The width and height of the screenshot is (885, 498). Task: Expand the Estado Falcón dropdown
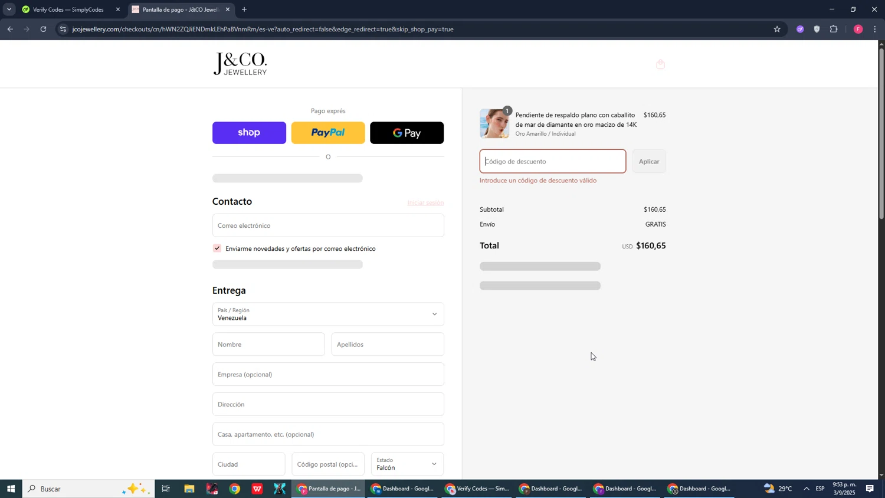(407, 464)
